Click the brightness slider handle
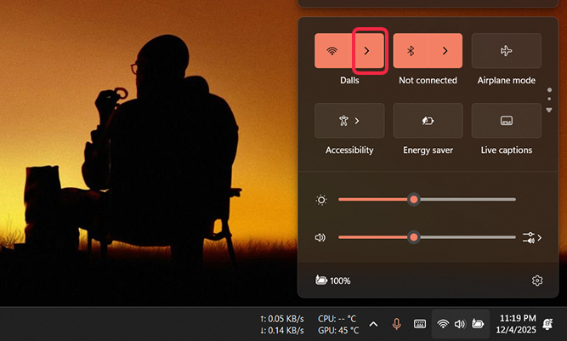This screenshot has height=341, width=567. 414,200
